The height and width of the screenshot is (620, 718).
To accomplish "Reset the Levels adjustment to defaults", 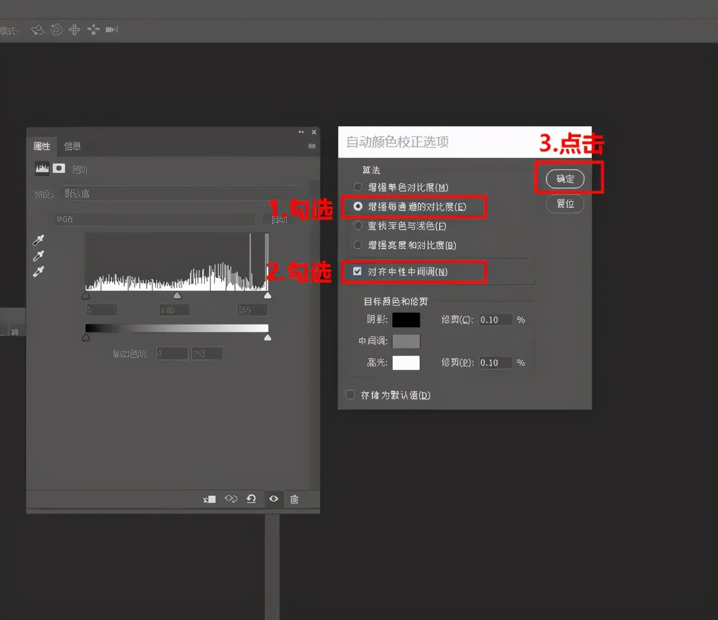I will (x=251, y=499).
